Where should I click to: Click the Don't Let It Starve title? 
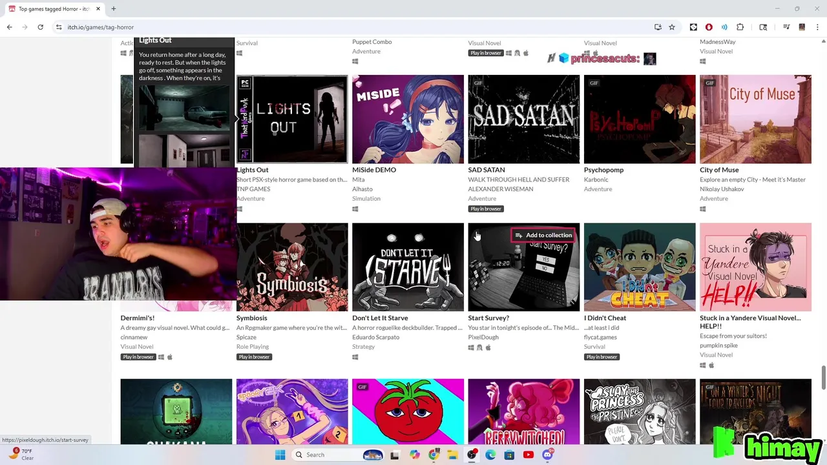pyautogui.click(x=380, y=318)
